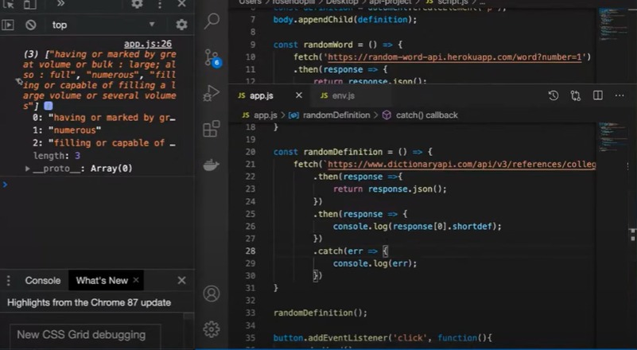Open editor More Actions ellipsis
637x350 pixels.
[620, 95]
